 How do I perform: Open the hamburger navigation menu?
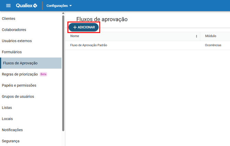point(9,5)
